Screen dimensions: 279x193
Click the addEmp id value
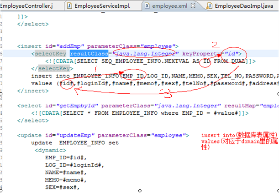tap(70, 46)
